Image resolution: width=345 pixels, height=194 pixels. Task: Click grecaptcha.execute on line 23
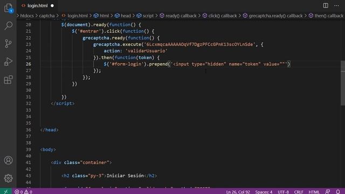(x=117, y=44)
